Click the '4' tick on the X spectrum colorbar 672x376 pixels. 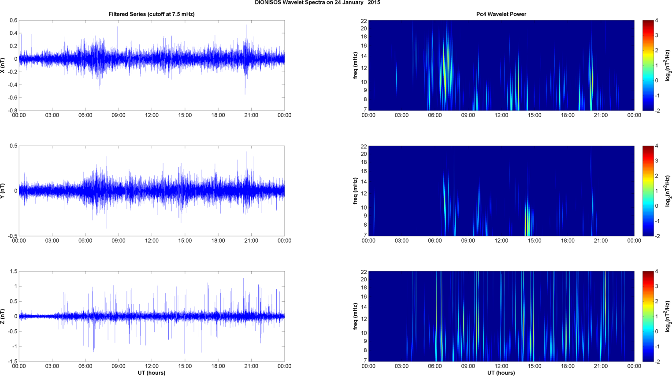point(657,20)
